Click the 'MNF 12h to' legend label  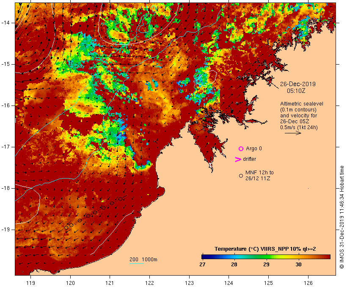pos(259,173)
